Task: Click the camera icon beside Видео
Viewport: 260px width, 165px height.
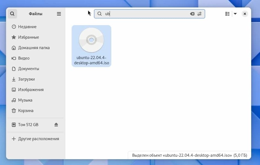Action: click(14, 58)
